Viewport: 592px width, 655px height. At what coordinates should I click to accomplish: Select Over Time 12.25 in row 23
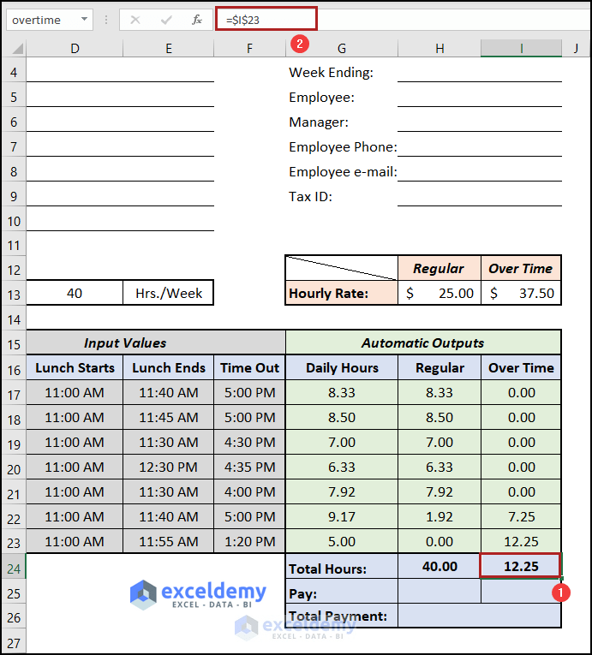(x=521, y=541)
